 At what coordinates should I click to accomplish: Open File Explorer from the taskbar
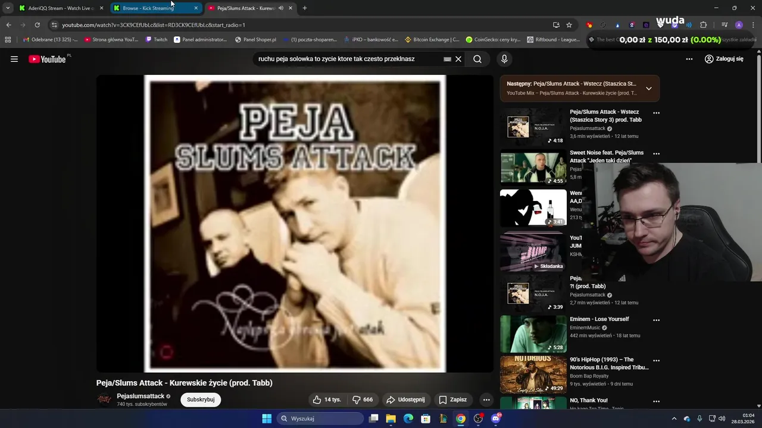click(x=391, y=418)
